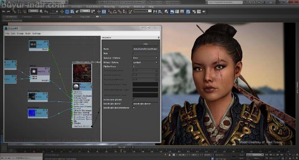Activate the Bind to Space Warp tool
The image size is (299, 160).
25,12
